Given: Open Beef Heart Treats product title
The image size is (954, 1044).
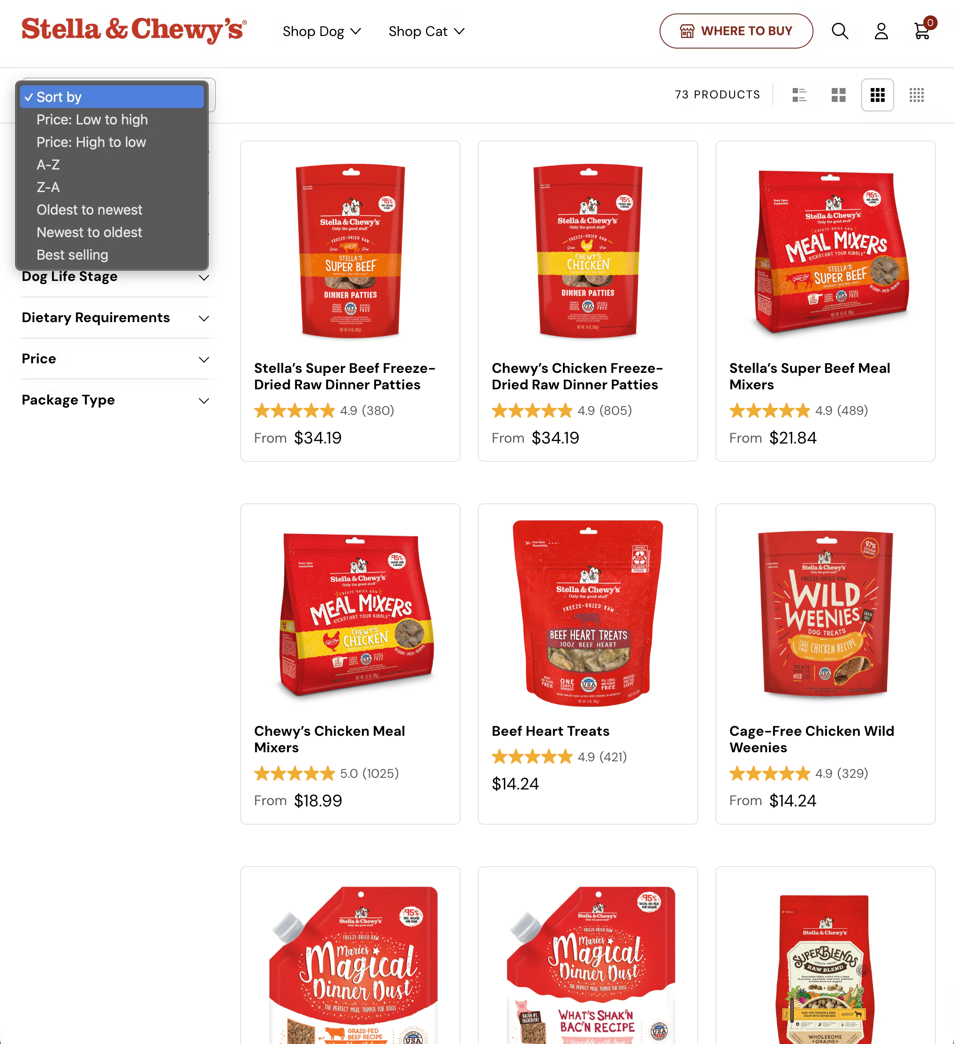Looking at the screenshot, I should tap(550, 731).
